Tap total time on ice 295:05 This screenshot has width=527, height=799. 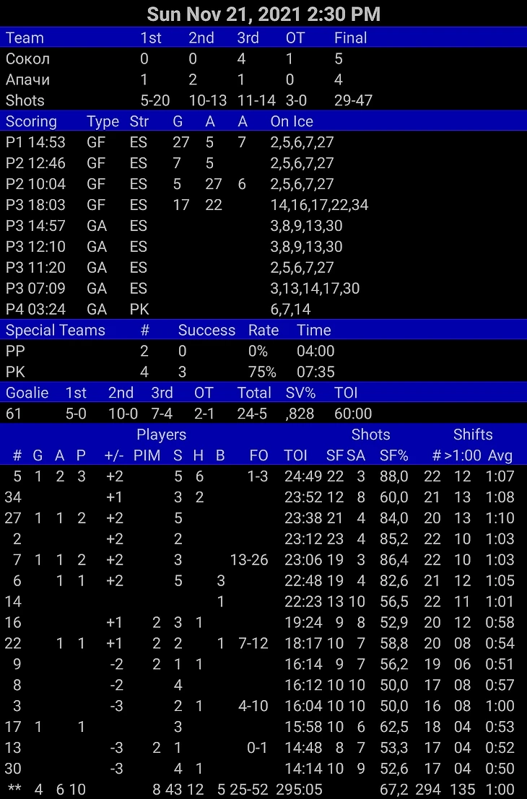299,790
